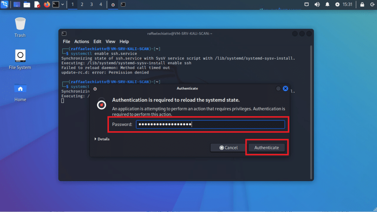Switch to workspace 3
Screen dimensions: 377x212
91,4
